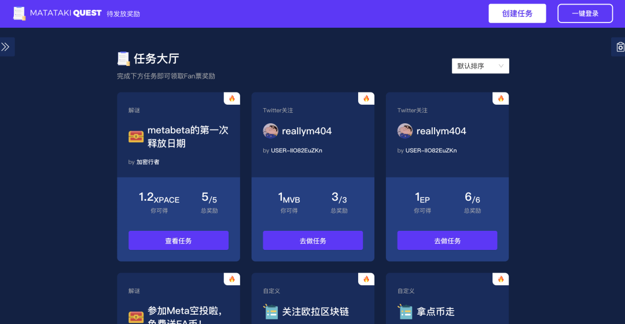The width and height of the screenshot is (625, 324).
Task: Click the 完成下方任务即可领取Fan票奖励 subtitle
Action: pyautogui.click(x=166, y=76)
